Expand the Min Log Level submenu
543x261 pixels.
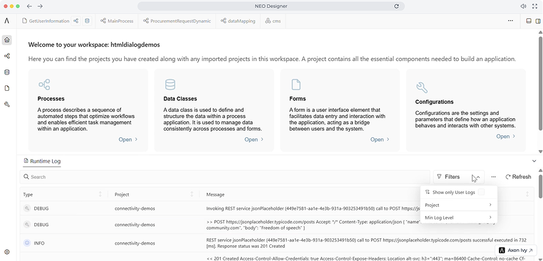459,218
